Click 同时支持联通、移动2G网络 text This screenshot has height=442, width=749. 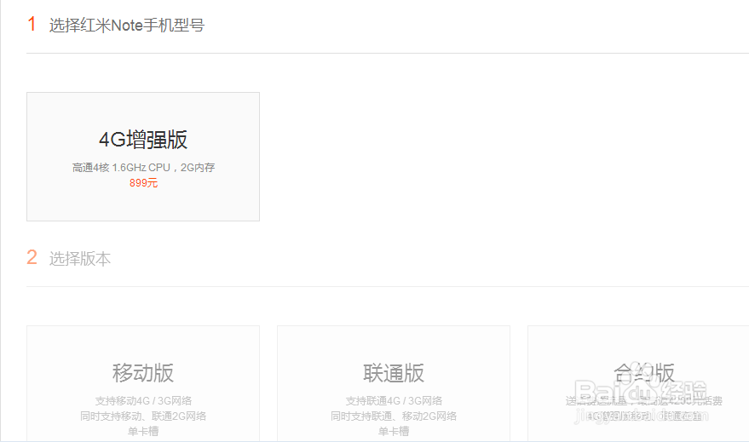(394, 416)
